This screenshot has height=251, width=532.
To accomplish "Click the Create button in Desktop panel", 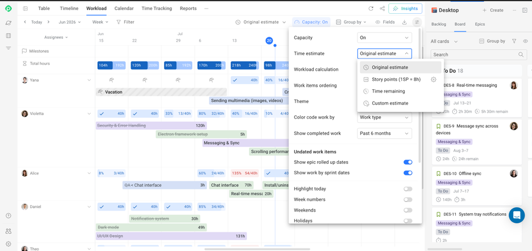I will coord(493,10).
